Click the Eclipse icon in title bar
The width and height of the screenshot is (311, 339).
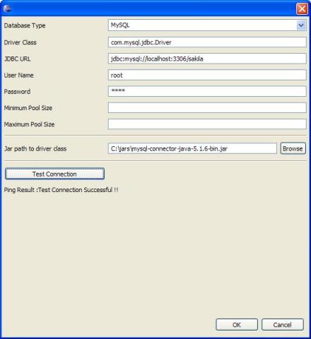tap(7, 8)
